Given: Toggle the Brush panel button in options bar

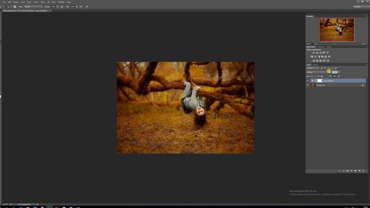Looking at the screenshot, I should coord(14,6).
